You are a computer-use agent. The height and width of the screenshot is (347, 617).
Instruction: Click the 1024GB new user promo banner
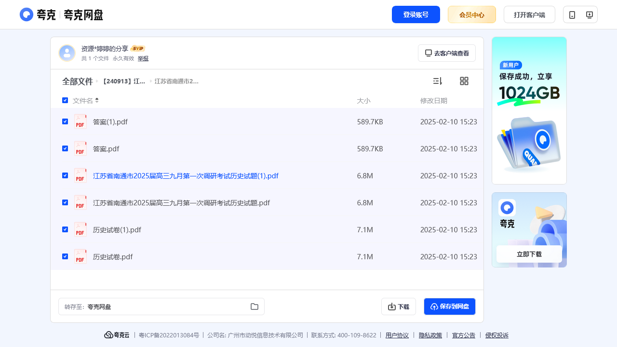click(529, 110)
